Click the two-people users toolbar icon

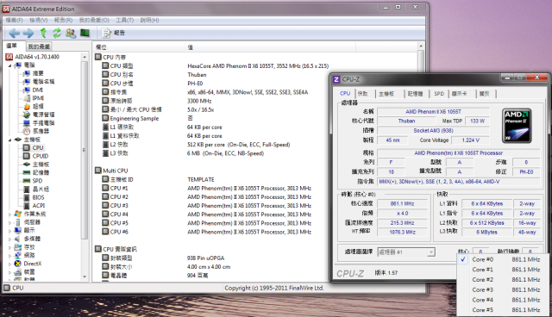(x=71, y=33)
